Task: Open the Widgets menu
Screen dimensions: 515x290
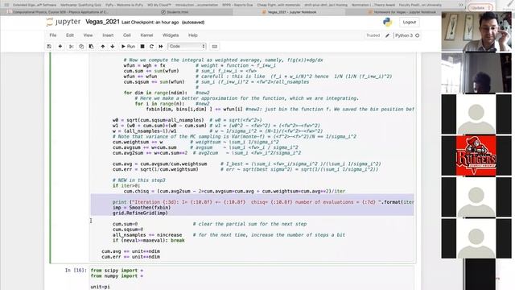Action: (171, 35)
